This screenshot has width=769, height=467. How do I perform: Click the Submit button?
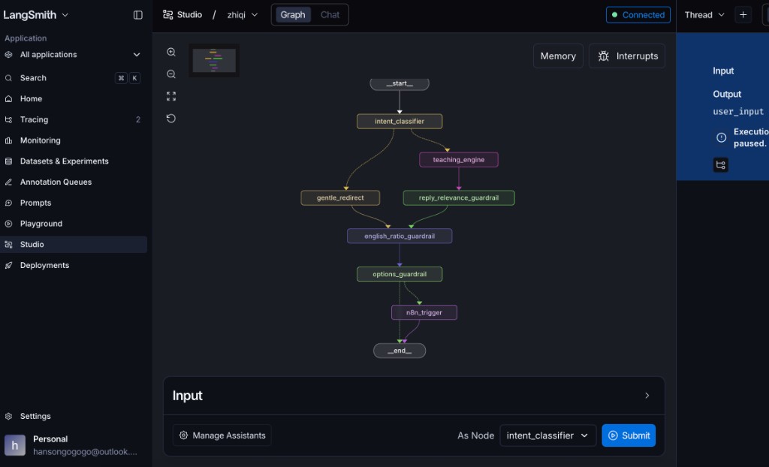point(629,435)
